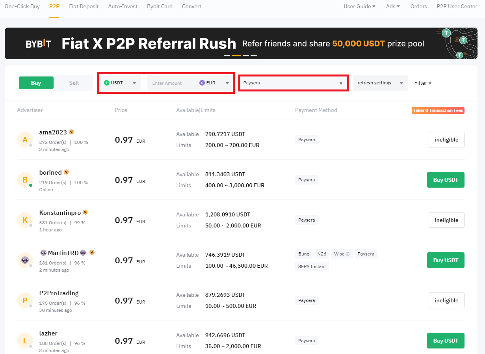
Task: Click the ama2023 advertiser avatar
Action: (25, 140)
